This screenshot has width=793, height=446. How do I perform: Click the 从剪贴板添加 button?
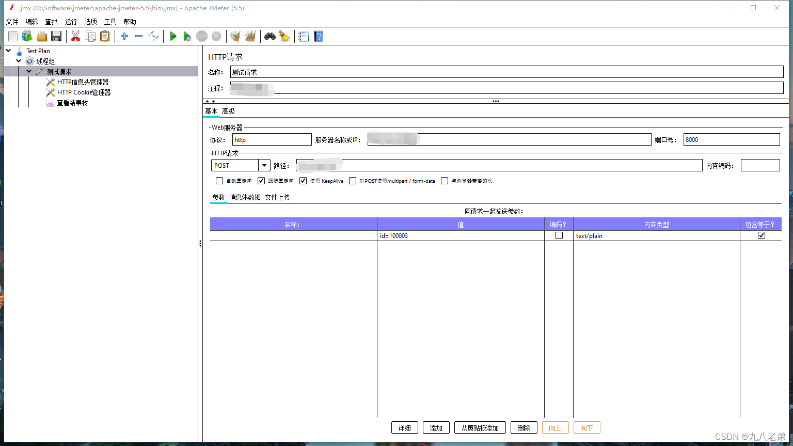[480, 427]
